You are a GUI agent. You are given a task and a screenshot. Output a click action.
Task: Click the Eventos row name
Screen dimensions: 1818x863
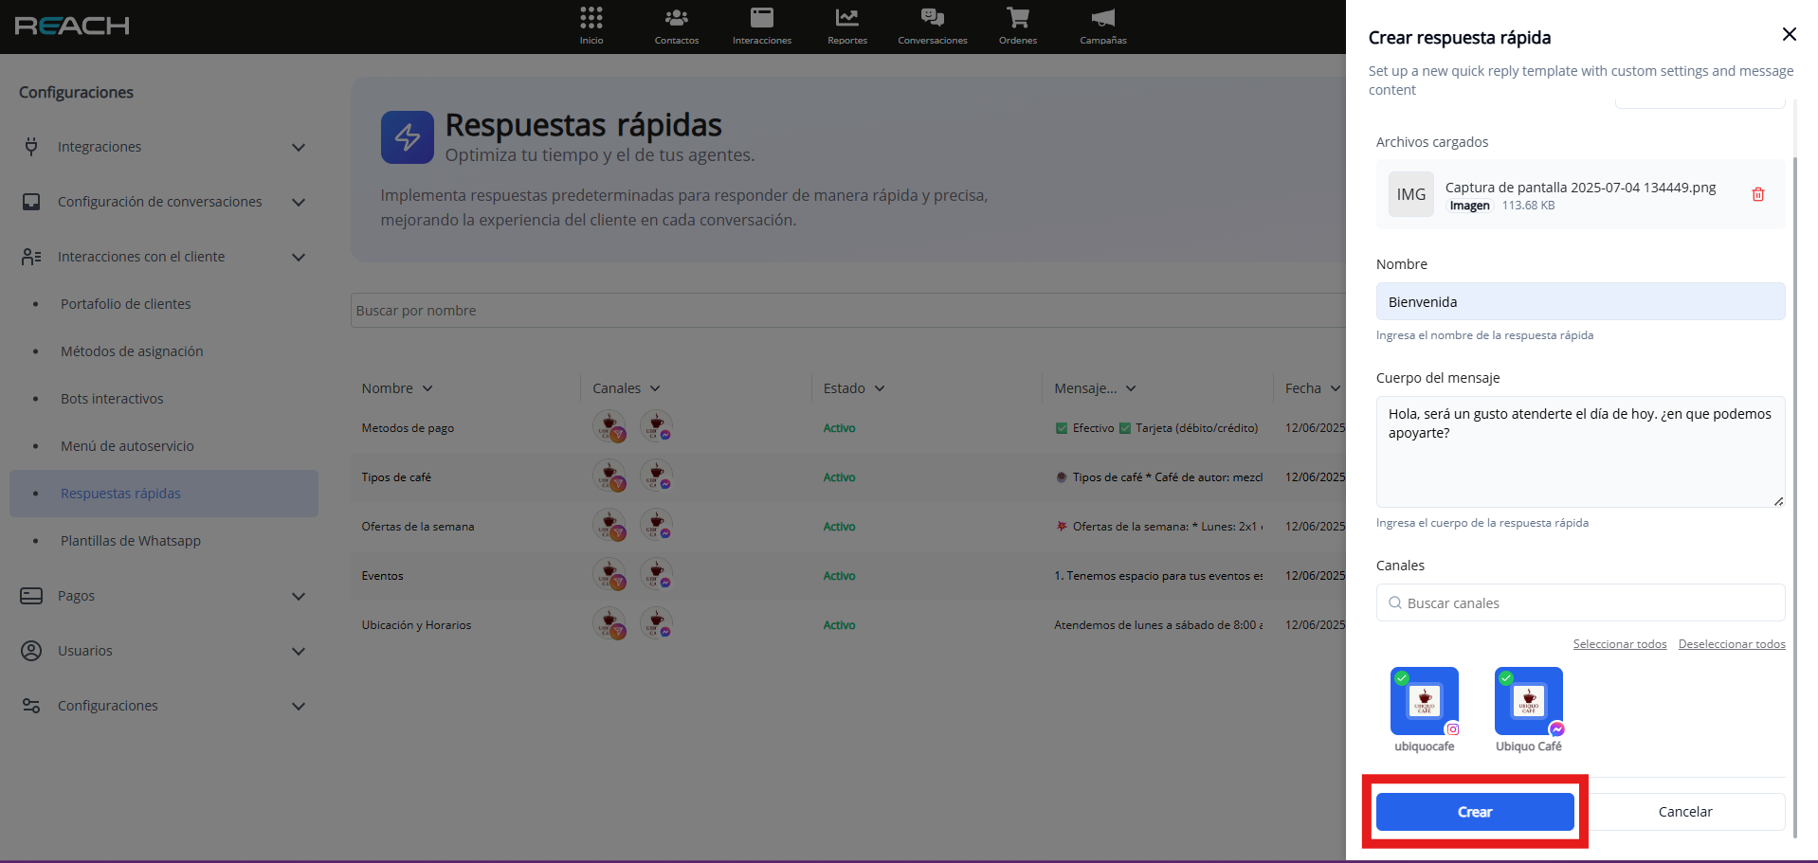click(x=382, y=576)
